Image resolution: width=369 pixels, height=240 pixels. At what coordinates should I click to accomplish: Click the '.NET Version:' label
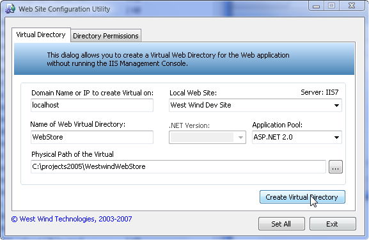[x=189, y=125]
